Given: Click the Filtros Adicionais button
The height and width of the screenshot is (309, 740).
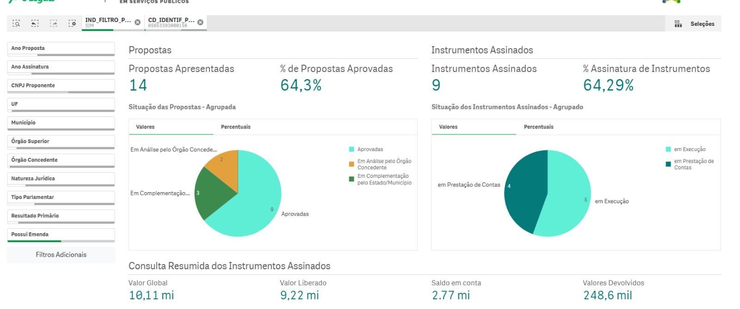Looking at the screenshot, I should pos(61,254).
